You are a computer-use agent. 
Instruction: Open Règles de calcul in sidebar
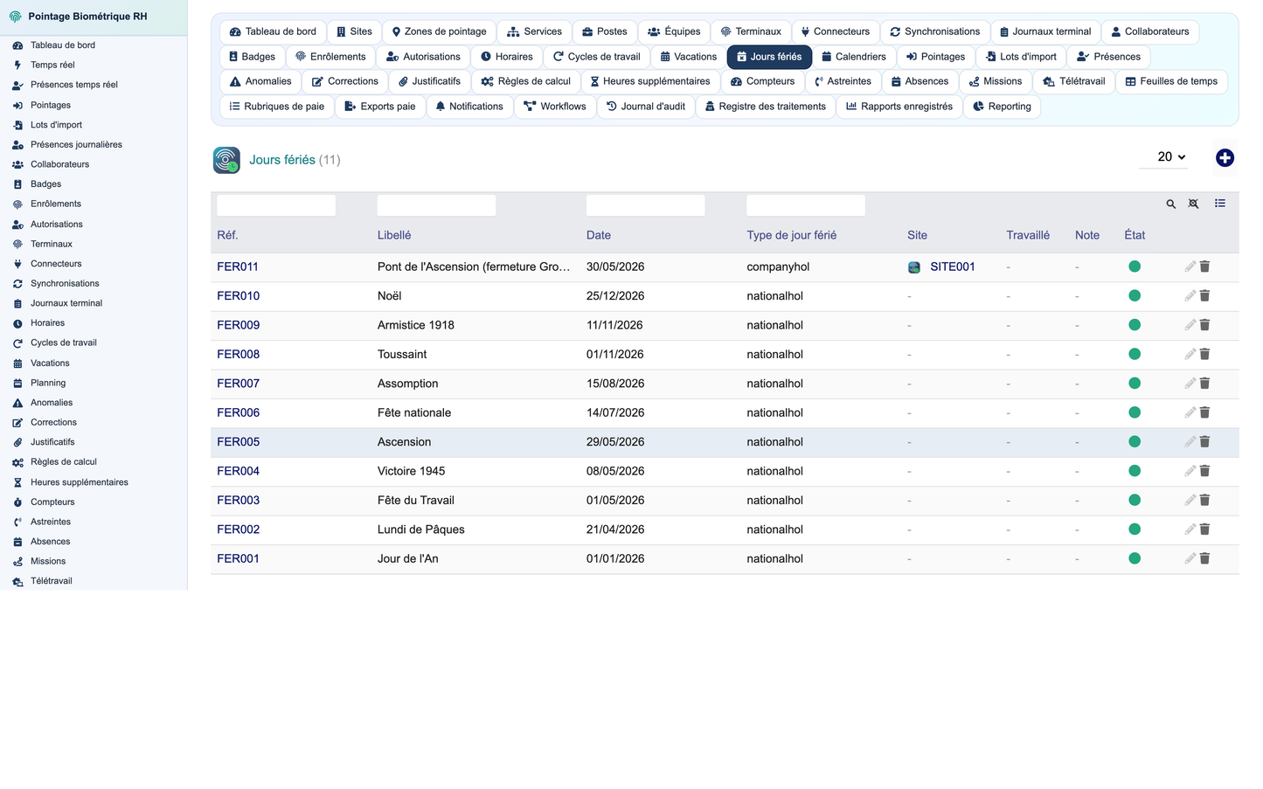pyautogui.click(x=63, y=461)
